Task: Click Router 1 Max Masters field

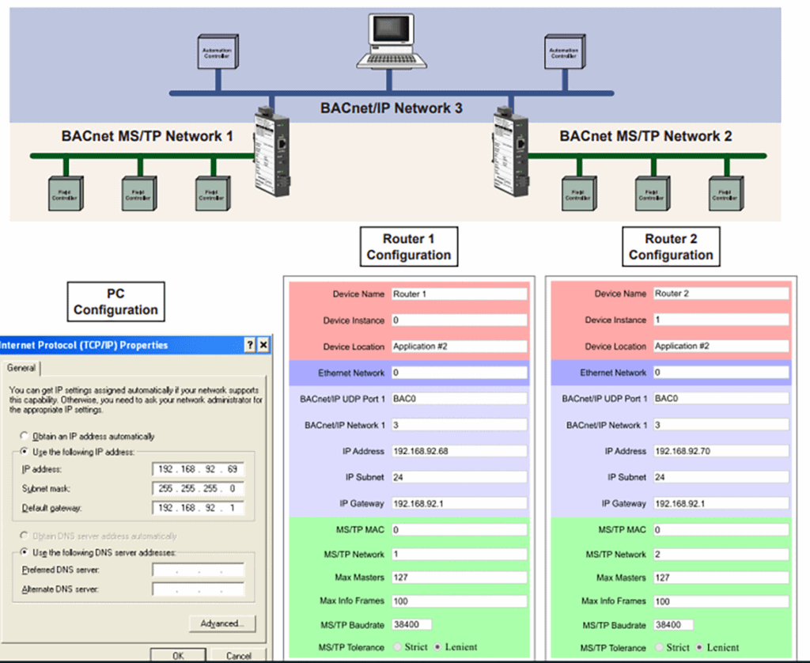Action: point(460,578)
